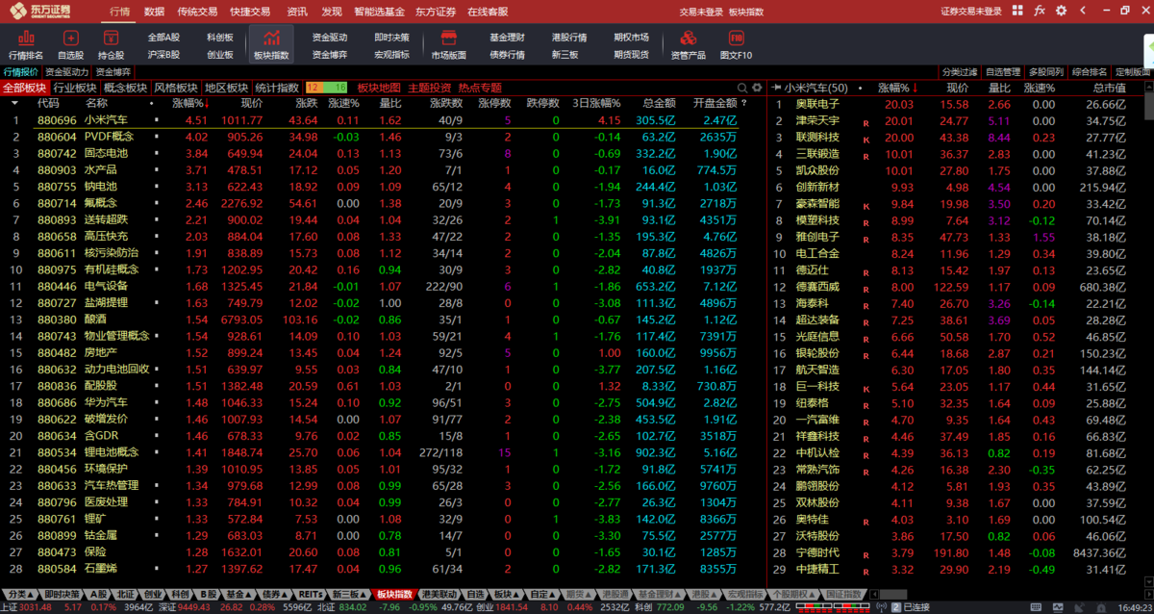
Task: Click the pin icon beside 小米汽车(50)
Action: pos(774,88)
